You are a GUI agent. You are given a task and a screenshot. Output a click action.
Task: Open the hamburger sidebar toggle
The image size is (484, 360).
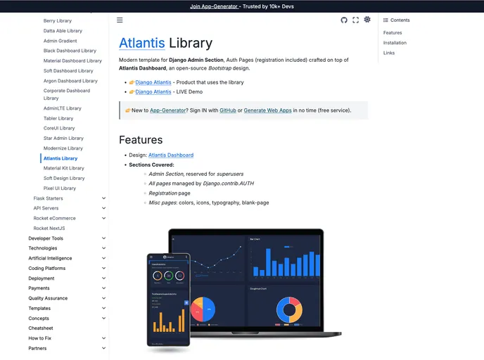click(120, 20)
